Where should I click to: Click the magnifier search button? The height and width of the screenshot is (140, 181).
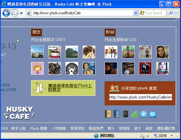(171, 13)
